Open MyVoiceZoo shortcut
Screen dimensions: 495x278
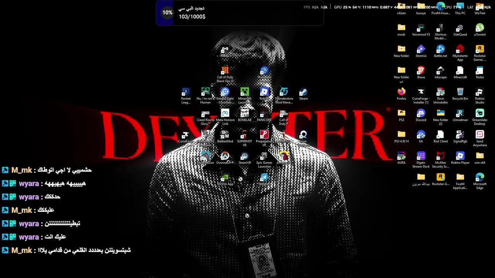(205, 158)
